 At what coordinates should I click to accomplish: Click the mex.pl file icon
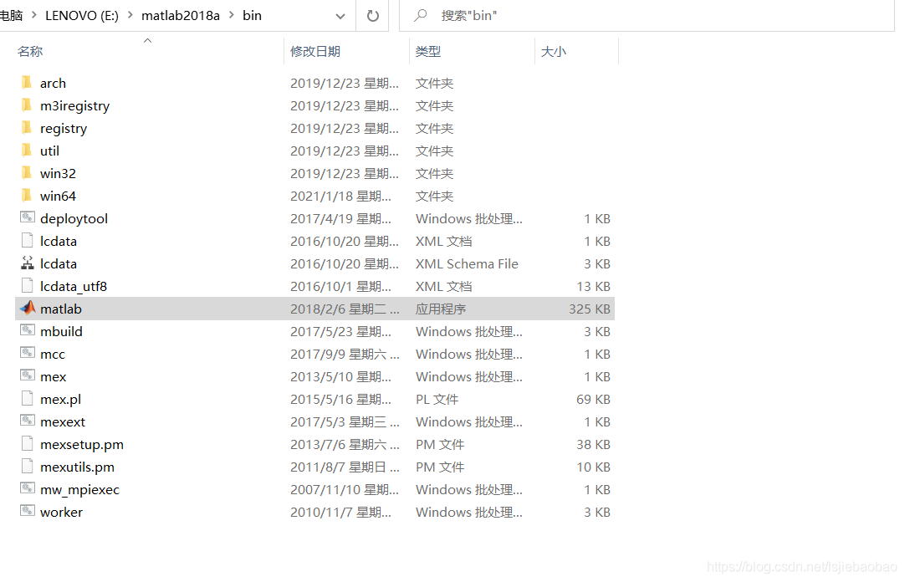(27, 399)
